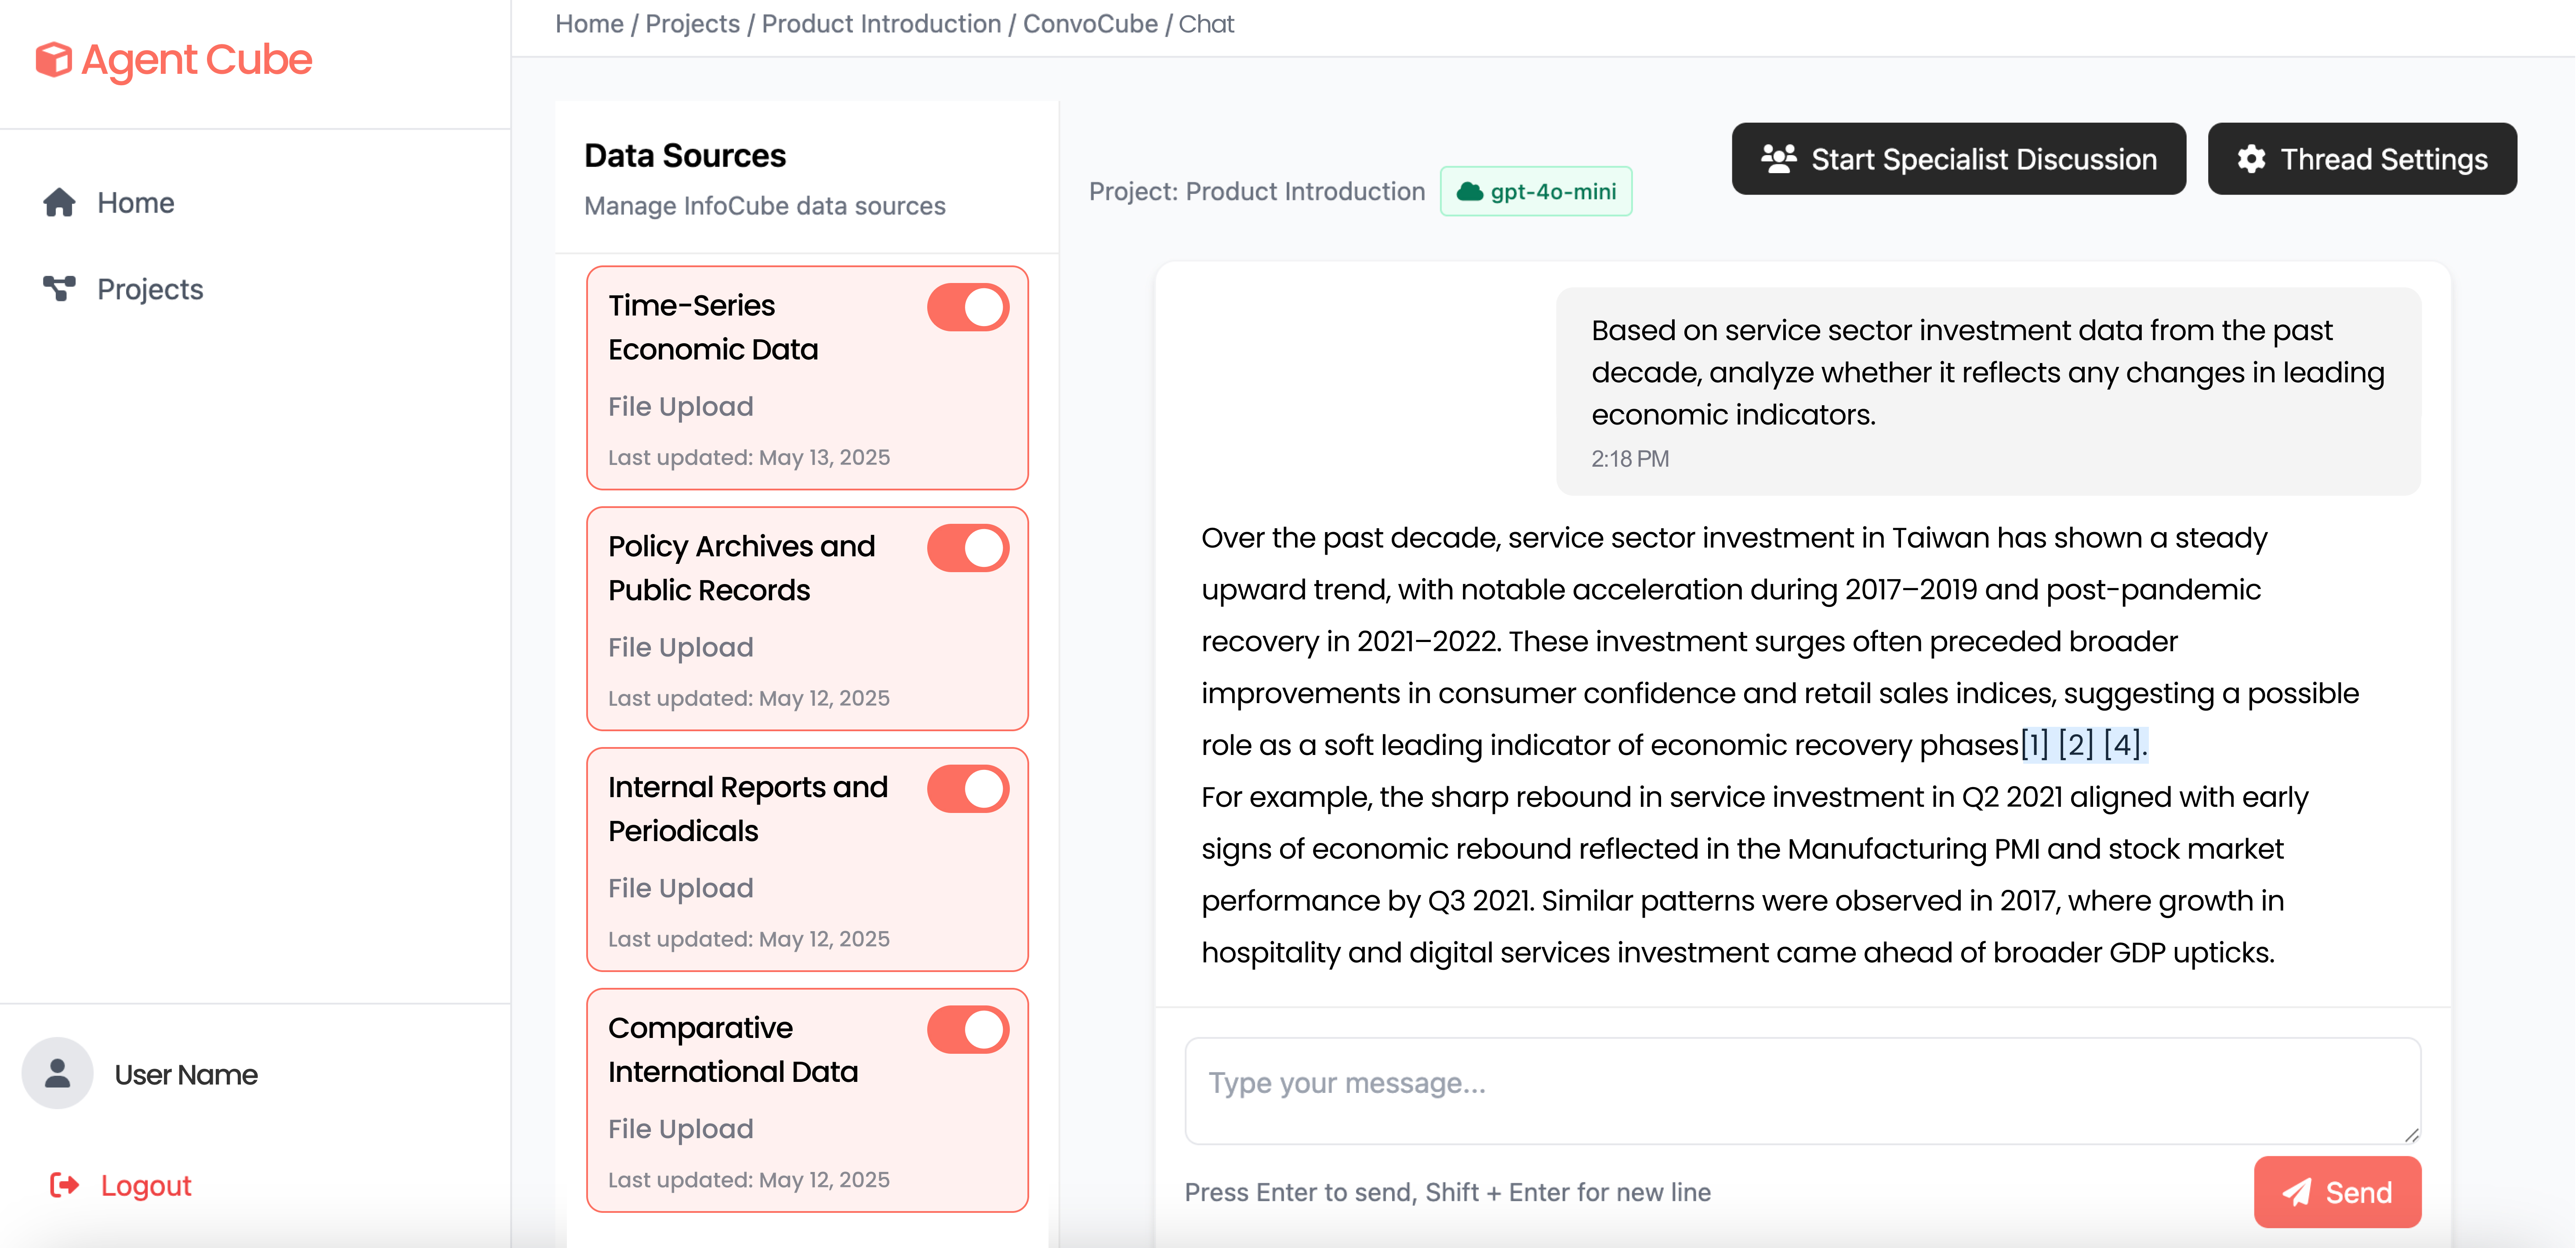Screen dimensions: 2576x1248
Task: Click 'Project: Product Introduction' label
Action: tap(1257, 192)
